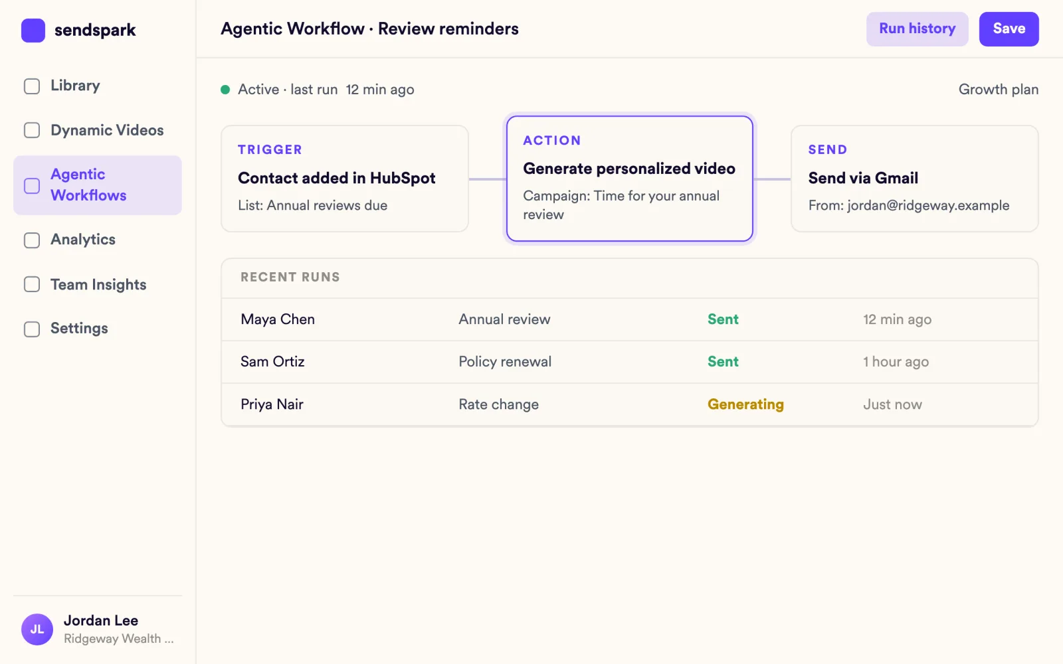Viewport: 1063px width, 664px height.
Task: Click the Agentic Workflows sidebar icon
Action: point(32,186)
